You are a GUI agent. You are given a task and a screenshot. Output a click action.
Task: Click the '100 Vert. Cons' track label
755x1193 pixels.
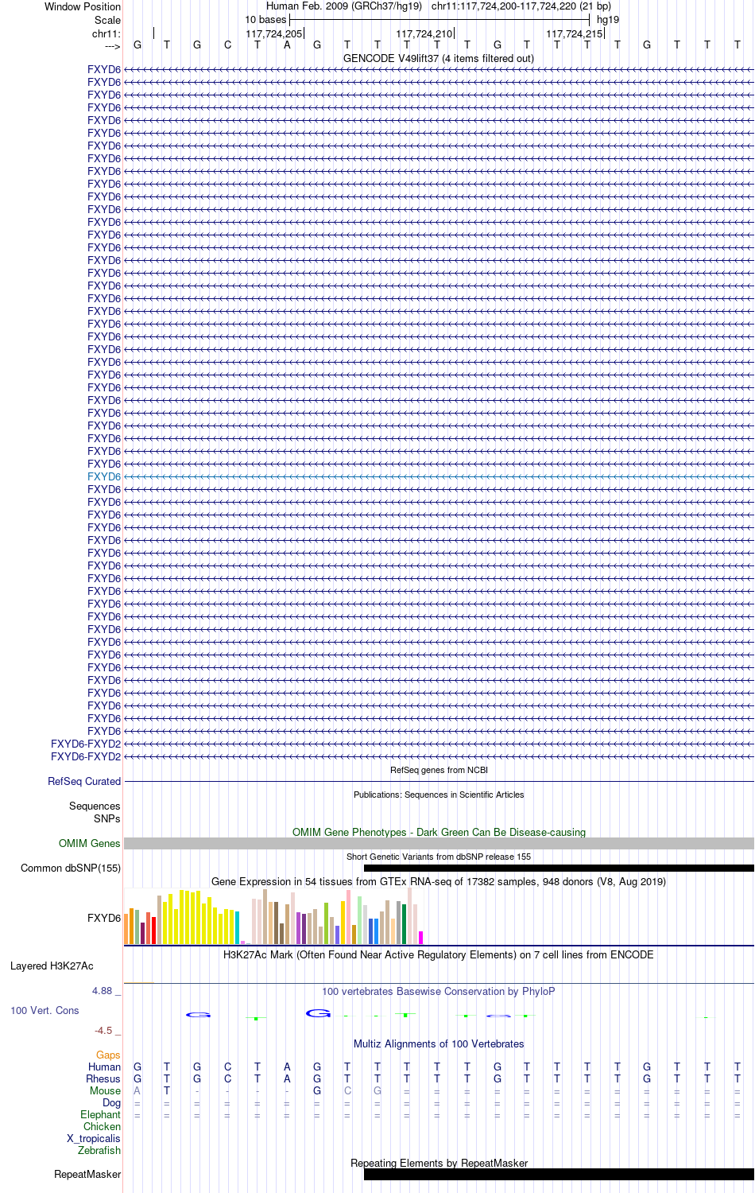coord(45,1011)
